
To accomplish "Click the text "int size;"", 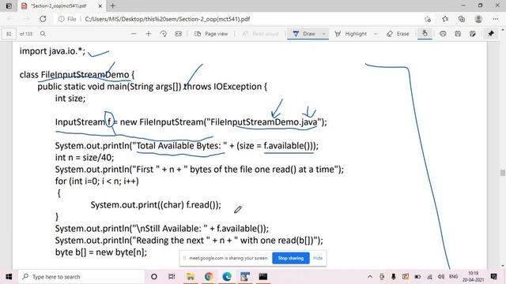I will [70, 98].
